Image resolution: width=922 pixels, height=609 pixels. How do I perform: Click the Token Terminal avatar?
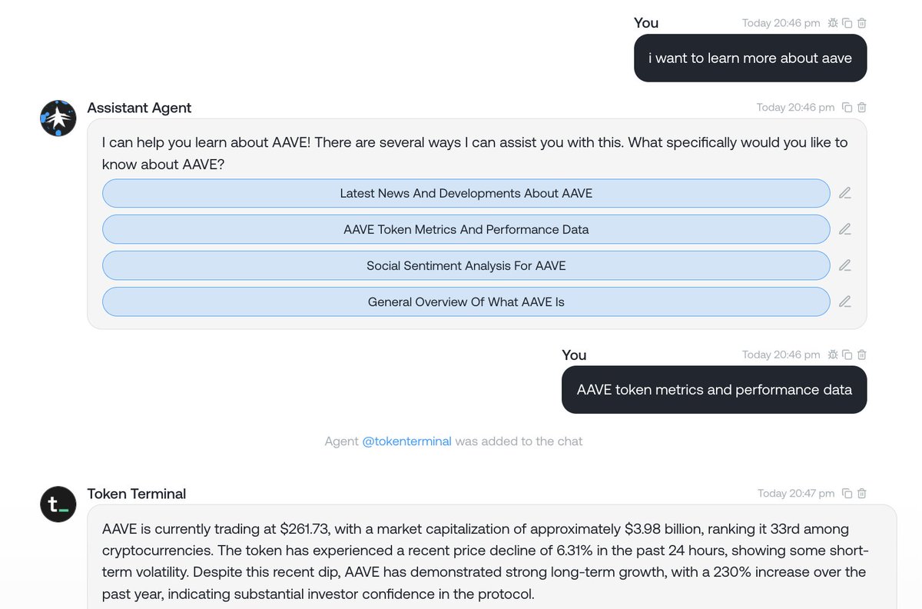[x=58, y=504]
